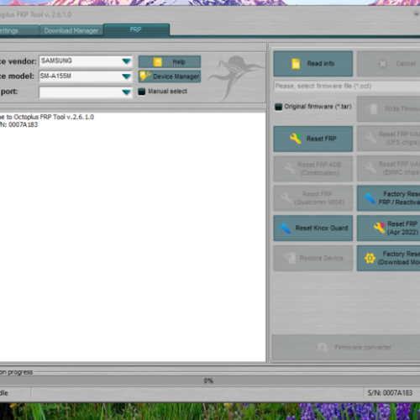Image resolution: width=420 pixels, height=420 pixels.
Task: Click the Reset FRP (Apr 2022) button text
Action: [402, 228]
